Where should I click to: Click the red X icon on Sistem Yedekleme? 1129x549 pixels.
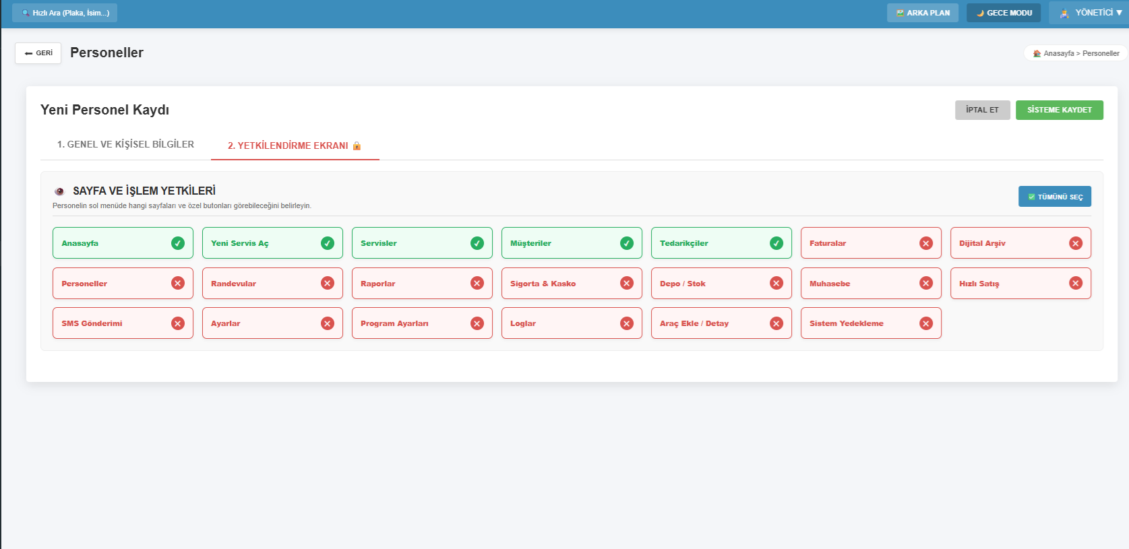click(x=926, y=323)
